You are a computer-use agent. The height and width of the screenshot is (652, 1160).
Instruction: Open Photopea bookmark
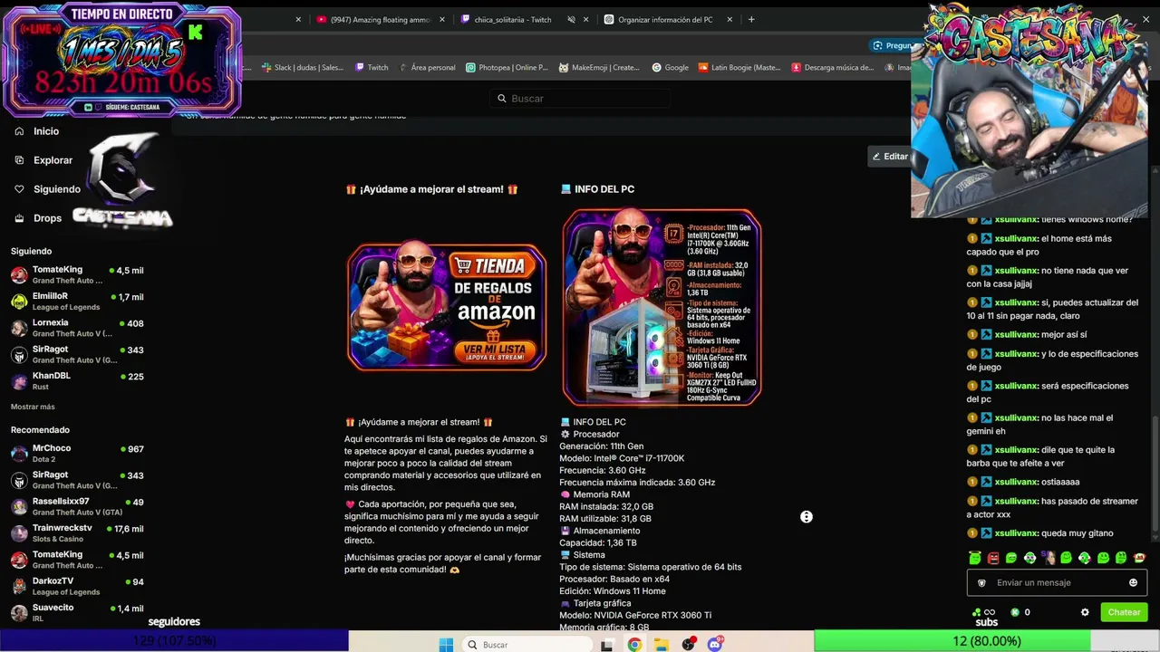click(507, 67)
